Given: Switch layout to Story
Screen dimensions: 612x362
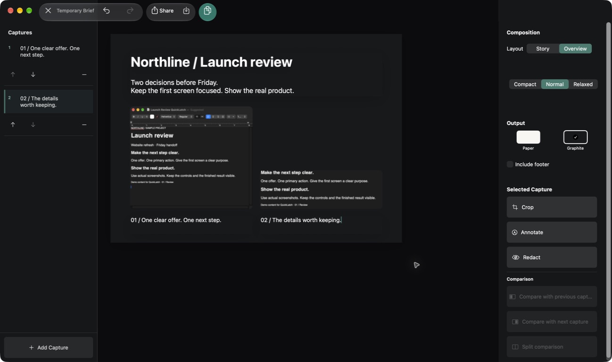Looking at the screenshot, I should click(543, 49).
